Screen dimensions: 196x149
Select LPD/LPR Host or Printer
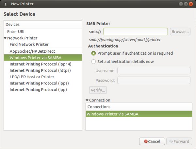(43, 77)
